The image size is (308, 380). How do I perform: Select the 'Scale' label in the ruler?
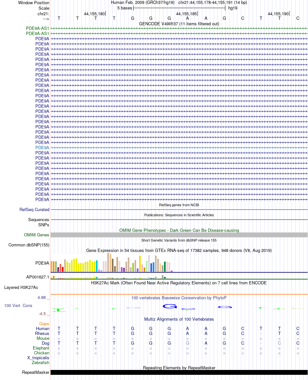pyautogui.click(x=44, y=8)
